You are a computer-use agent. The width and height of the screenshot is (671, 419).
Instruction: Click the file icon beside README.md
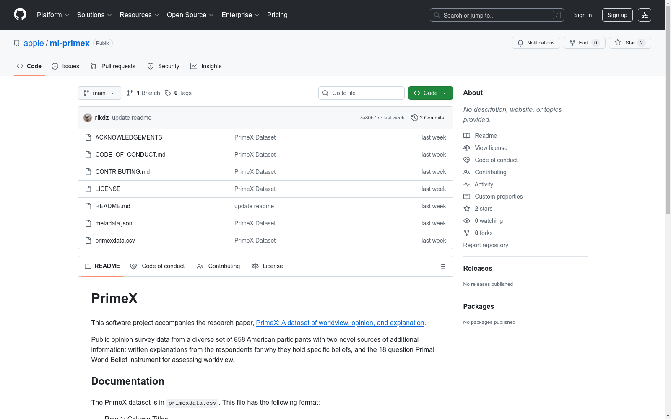tap(88, 206)
